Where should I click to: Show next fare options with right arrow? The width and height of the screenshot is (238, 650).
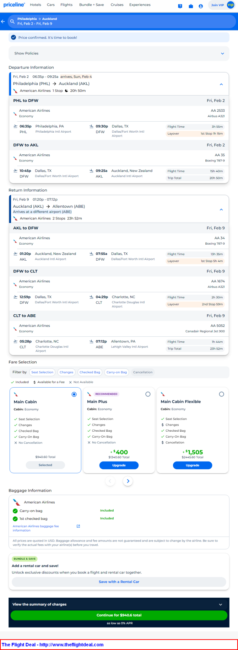(x=128, y=481)
